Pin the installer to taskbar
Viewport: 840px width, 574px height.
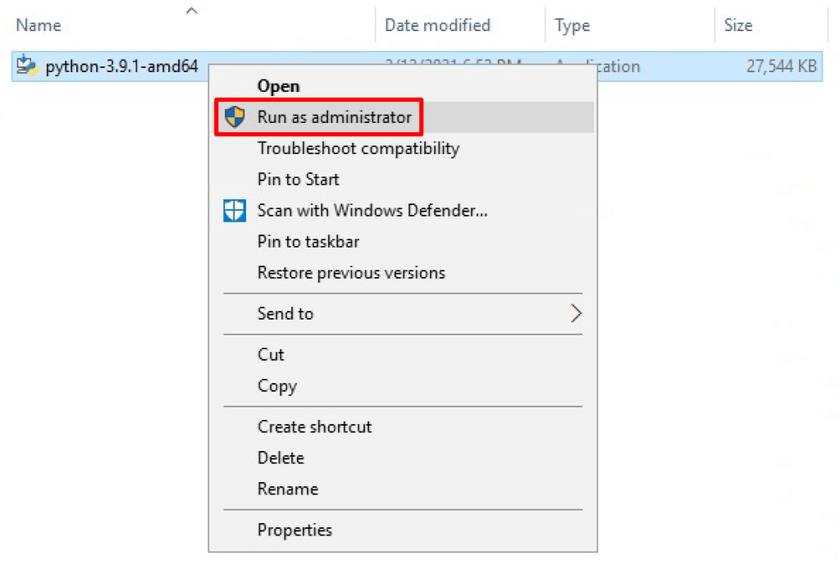[x=308, y=241]
